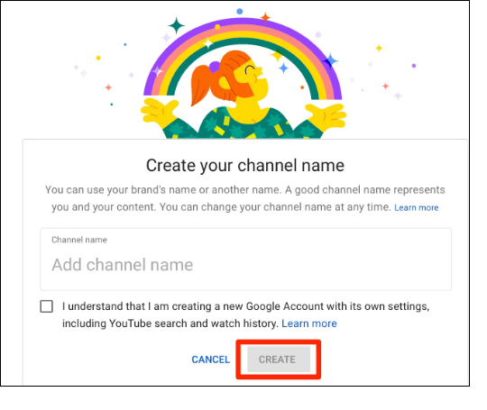
Task: Click the 'Create your channel name' heading
Action: click(245, 166)
